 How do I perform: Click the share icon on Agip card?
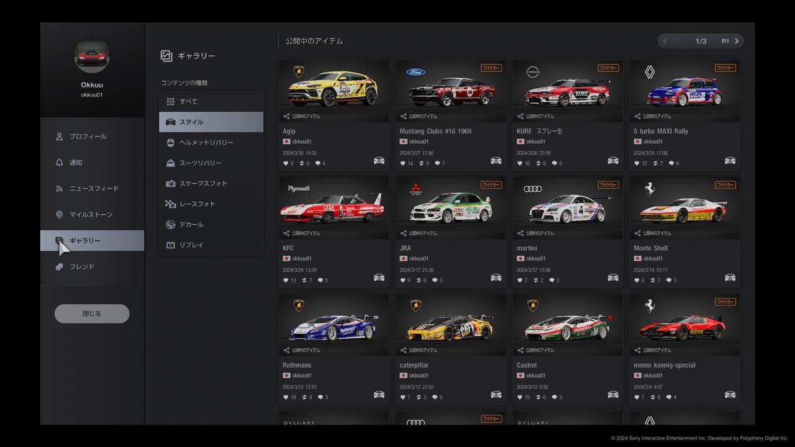[x=286, y=116]
